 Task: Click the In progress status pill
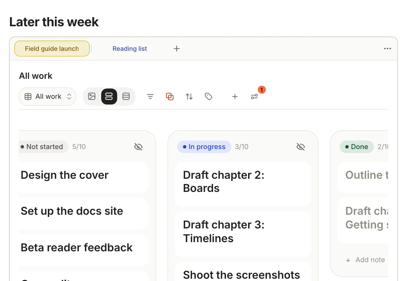tap(204, 147)
